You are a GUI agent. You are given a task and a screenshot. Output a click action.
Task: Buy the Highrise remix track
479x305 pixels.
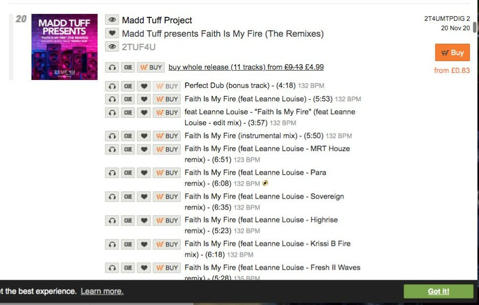point(167,221)
